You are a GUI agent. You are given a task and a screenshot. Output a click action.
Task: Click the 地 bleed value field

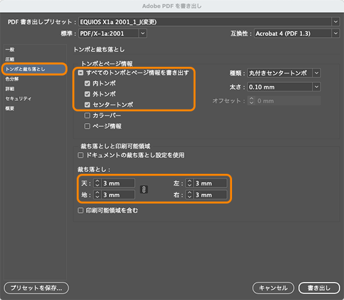click(x=118, y=195)
